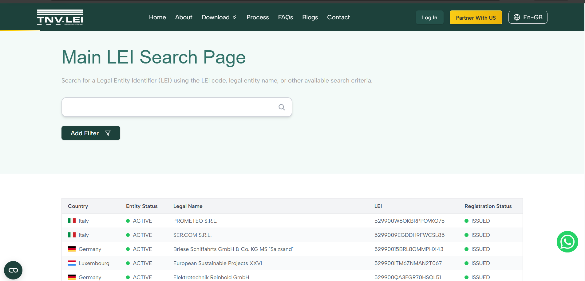Expand the Download dropdown menu
585x281 pixels.
tap(219, 17)
